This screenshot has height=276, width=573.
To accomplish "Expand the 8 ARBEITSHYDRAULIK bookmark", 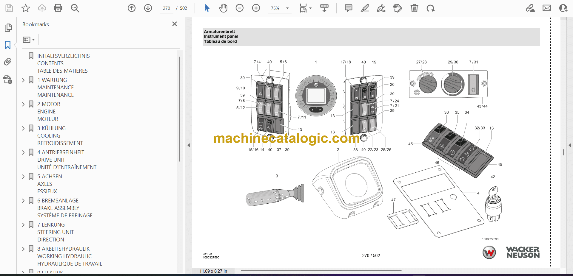I will tap(23, 249).
